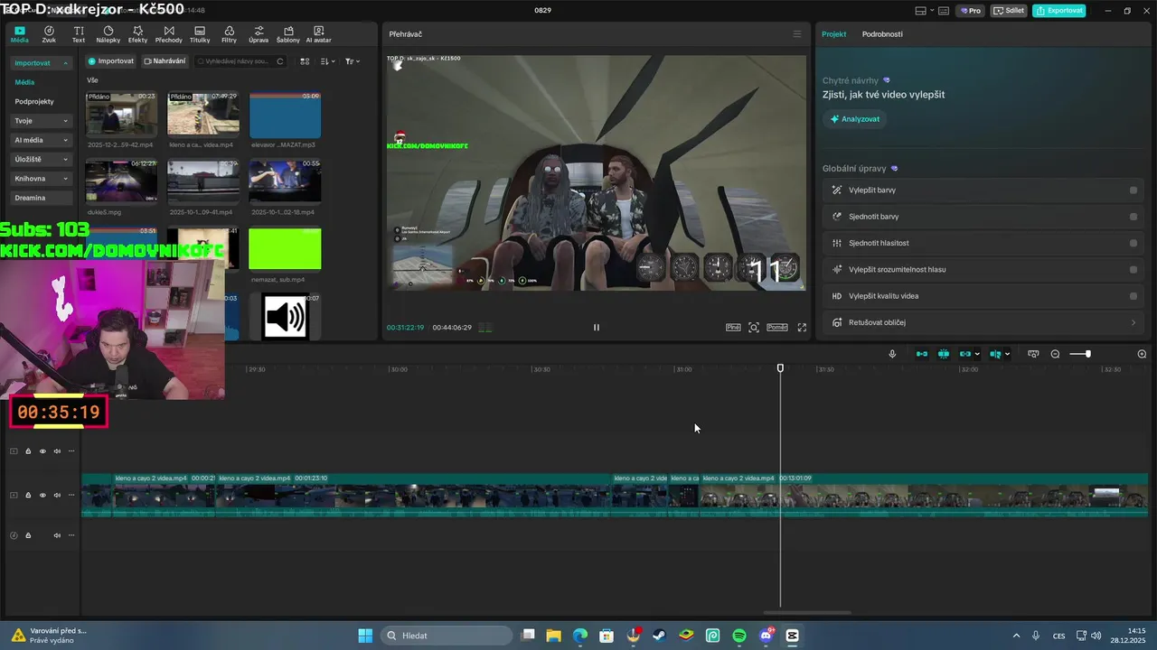Open the Titulky captions panel

click(x=200, y=34)
